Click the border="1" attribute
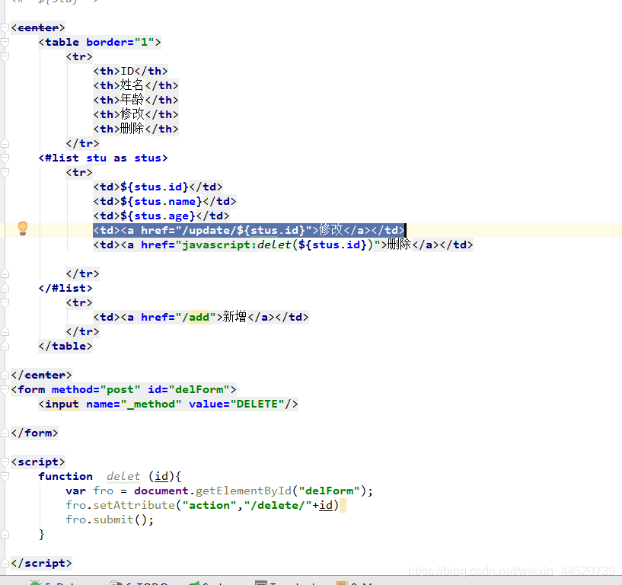The height and width of the screenshot is (585, 622). (x=120, y=42)
